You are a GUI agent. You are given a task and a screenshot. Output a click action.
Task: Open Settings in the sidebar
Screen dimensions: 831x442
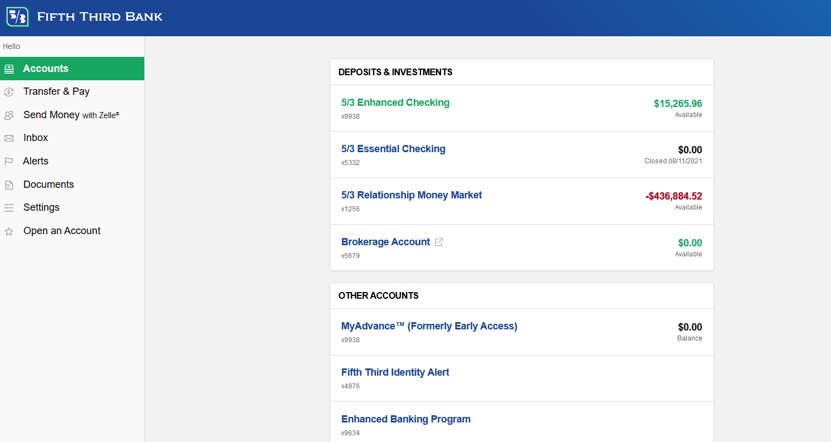tap(72, 207)
